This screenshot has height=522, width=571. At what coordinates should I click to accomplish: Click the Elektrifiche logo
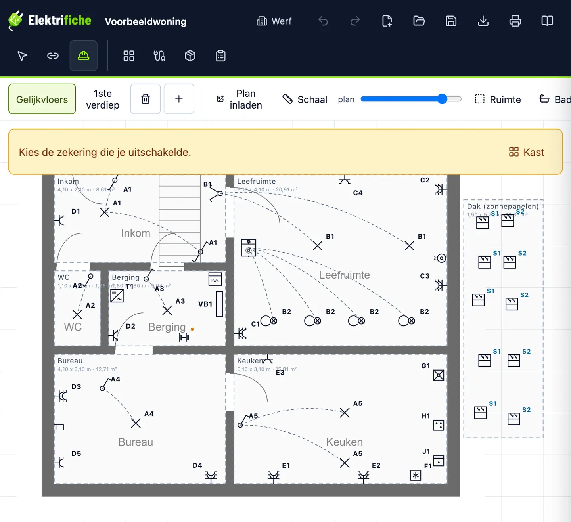coord(50,21)
